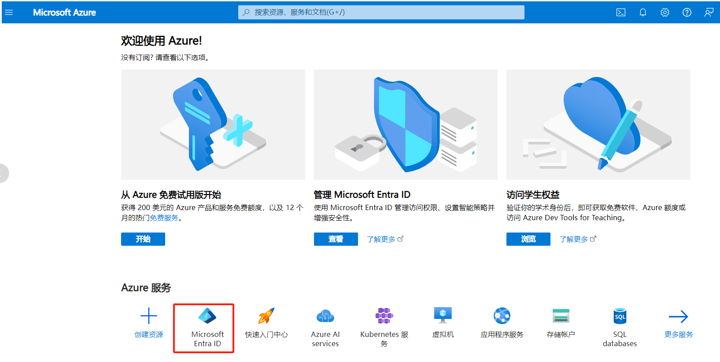
Task: Open the hamburger portal menu
Action: [9, 12]
